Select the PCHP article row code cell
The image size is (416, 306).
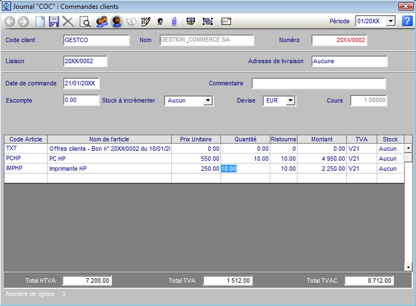coord(26,159)
